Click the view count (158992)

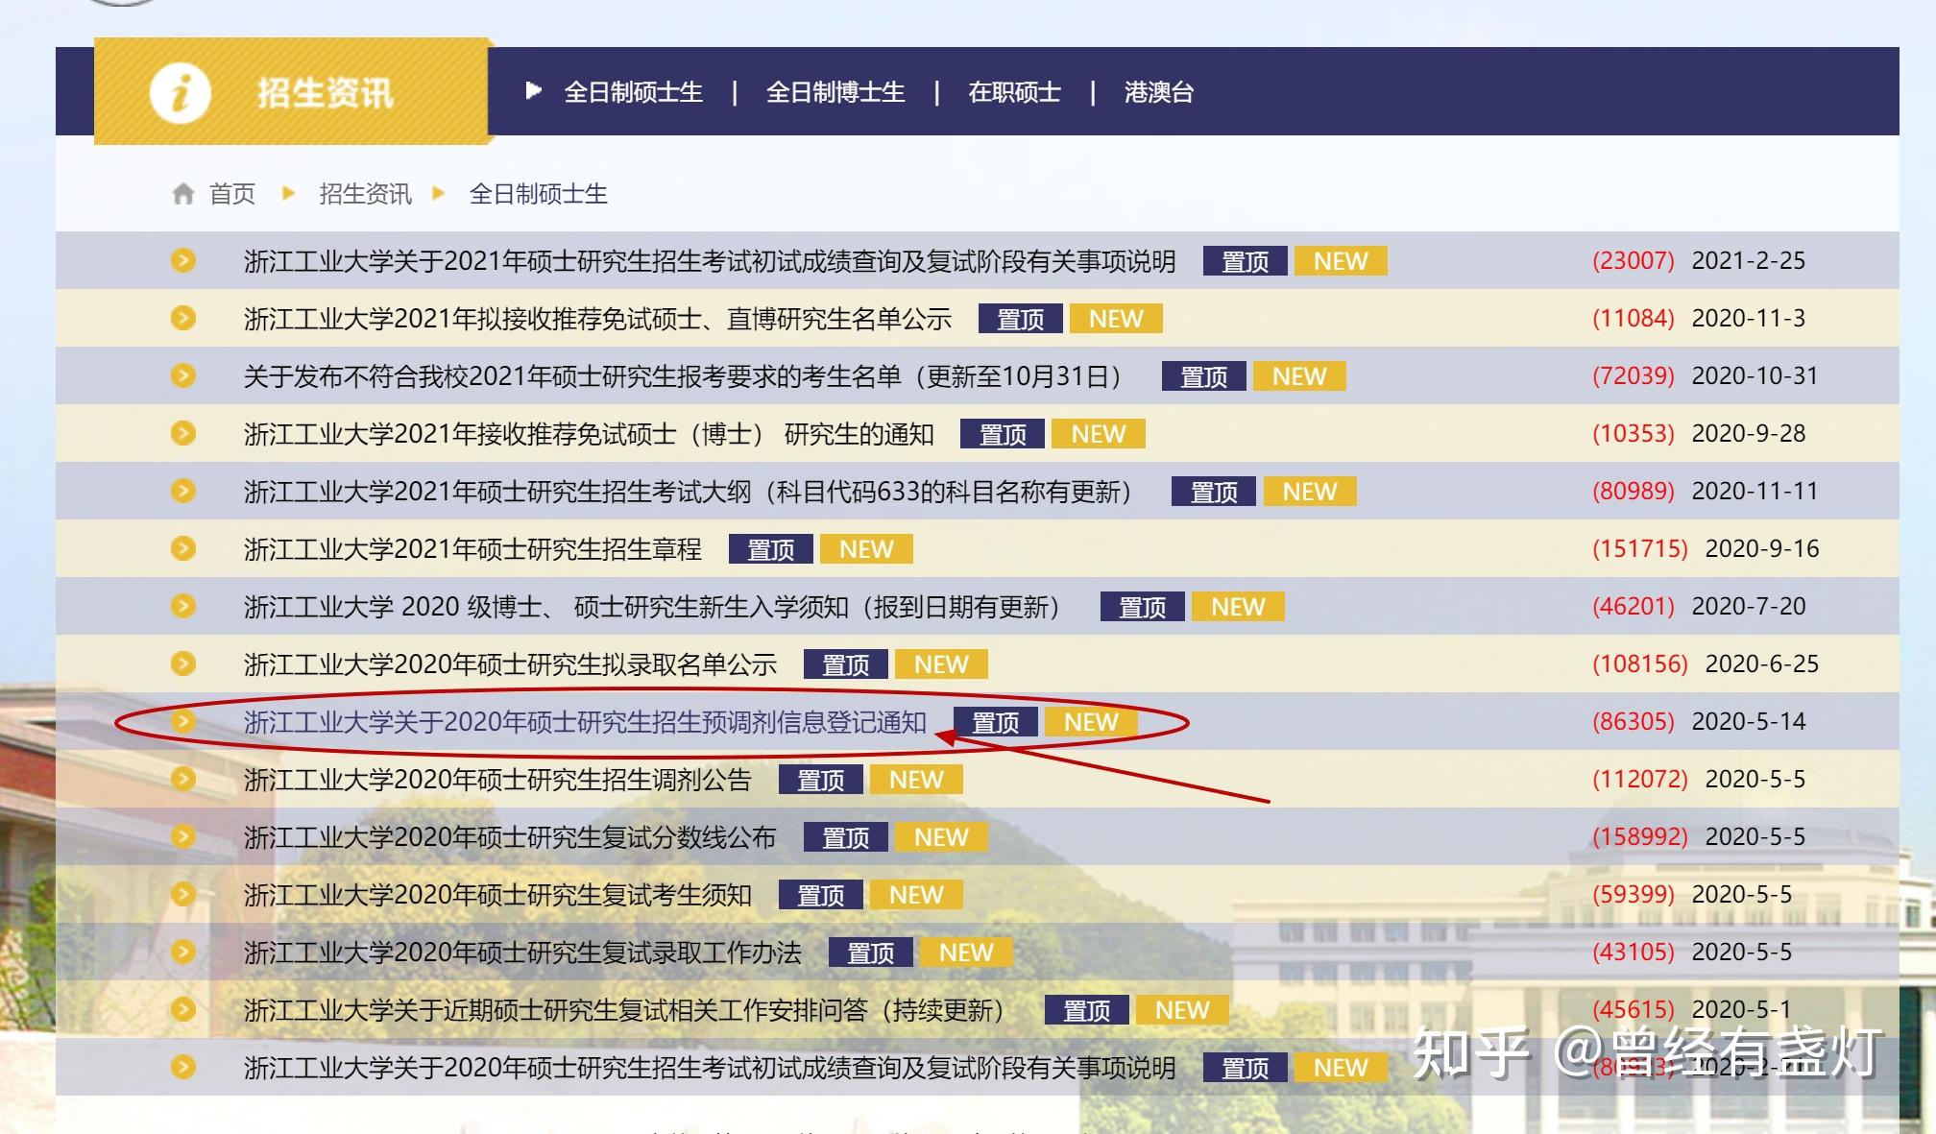click(x=1640, y=836)
